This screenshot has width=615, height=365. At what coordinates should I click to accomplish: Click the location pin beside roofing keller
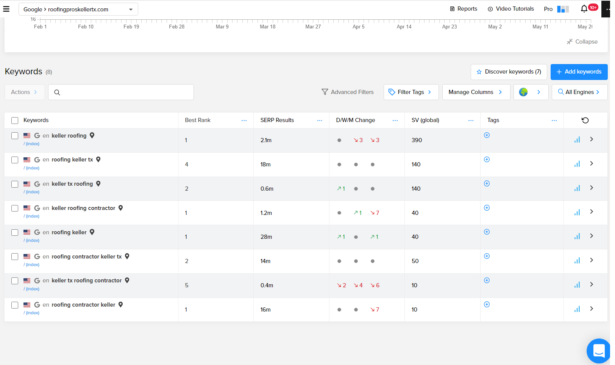click(92, 232)
